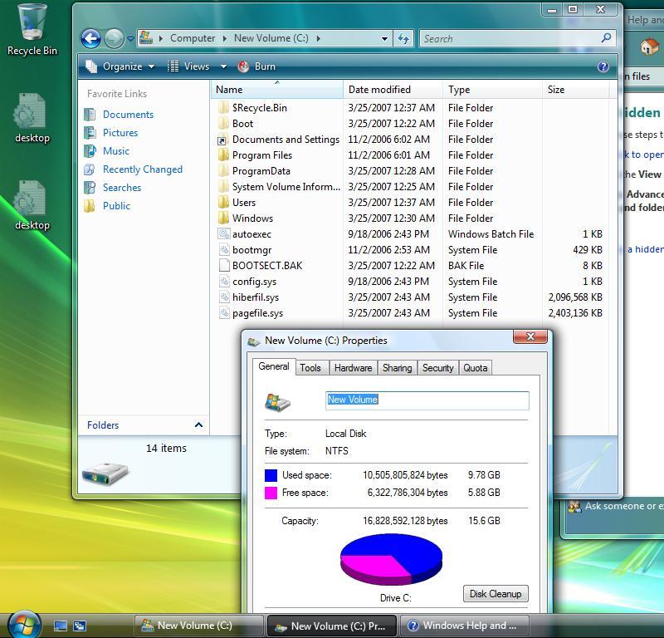This screenshot has height=638, width=664.
Task: Open the Recycle Bin desktop icon
Action: point(32,30)
